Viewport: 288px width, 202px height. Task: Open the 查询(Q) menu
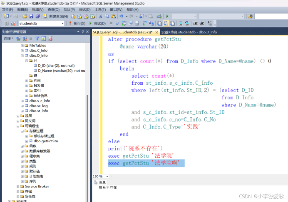(53, 10)
